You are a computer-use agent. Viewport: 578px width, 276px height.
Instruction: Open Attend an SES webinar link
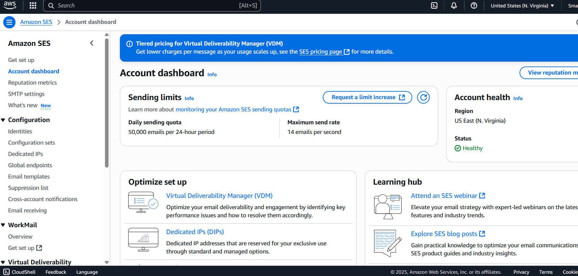(448, 196)
